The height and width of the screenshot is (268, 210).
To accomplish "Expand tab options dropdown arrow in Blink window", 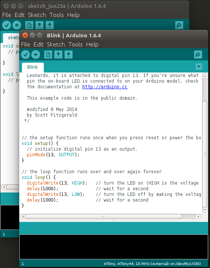I will (199, 67).
